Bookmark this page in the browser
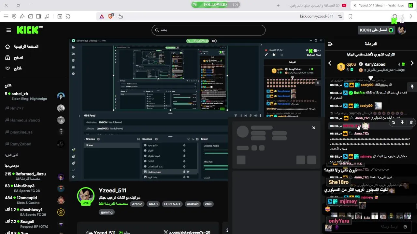The image size is (417, 234). coord(351,16)
